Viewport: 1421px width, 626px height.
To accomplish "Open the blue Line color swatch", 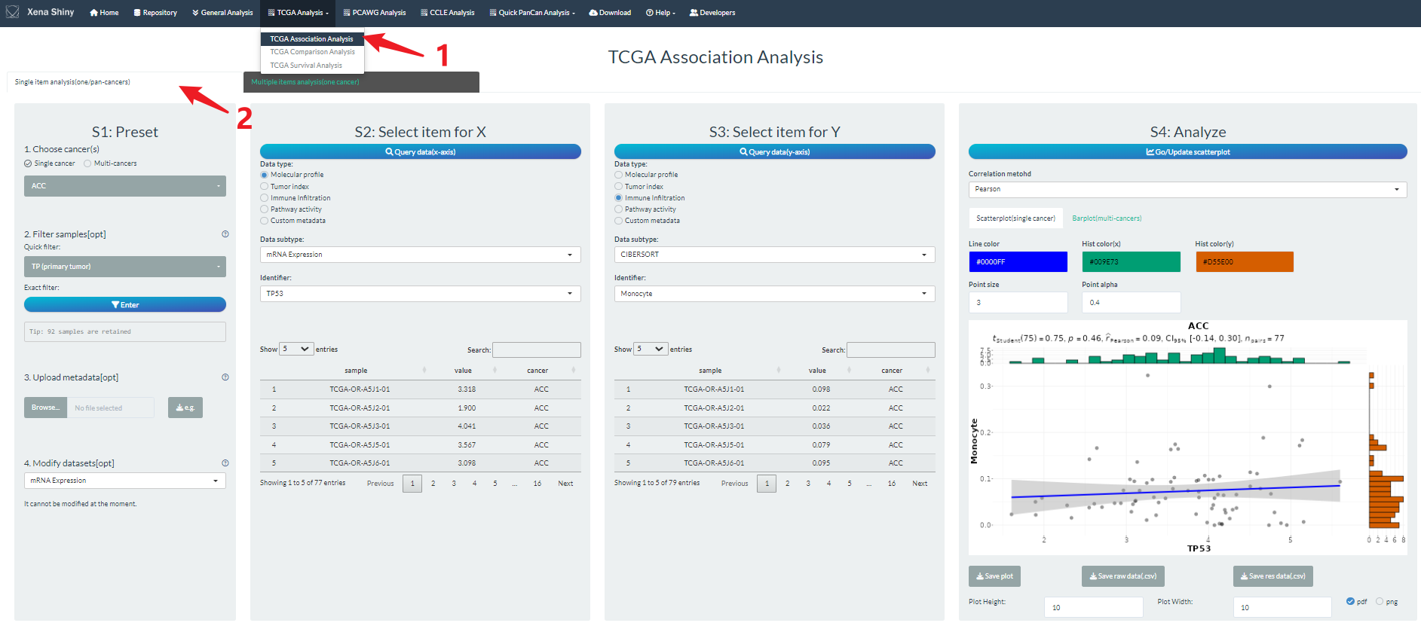I will point(1018,262).
